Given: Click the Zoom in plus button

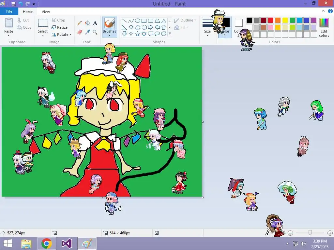Looking at the screenshot, I should pos(330,233).
